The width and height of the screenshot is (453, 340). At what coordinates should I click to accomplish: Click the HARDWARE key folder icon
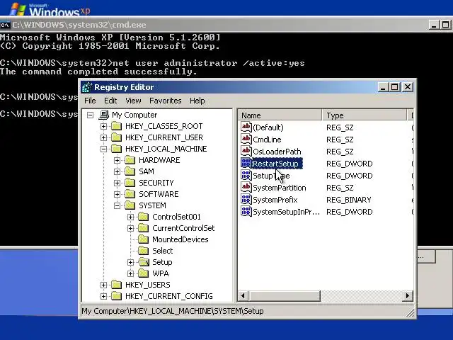(130, 160)
